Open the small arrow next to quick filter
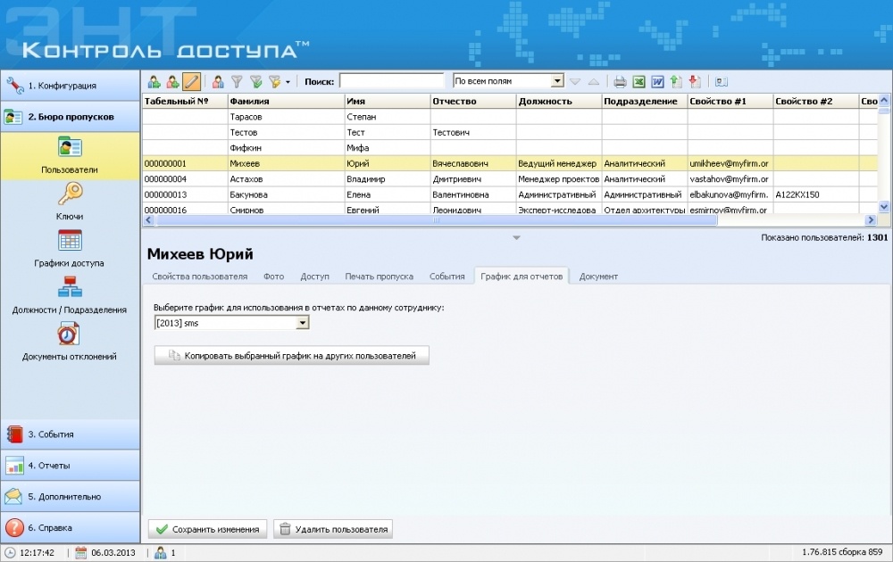 coord(288,82)
